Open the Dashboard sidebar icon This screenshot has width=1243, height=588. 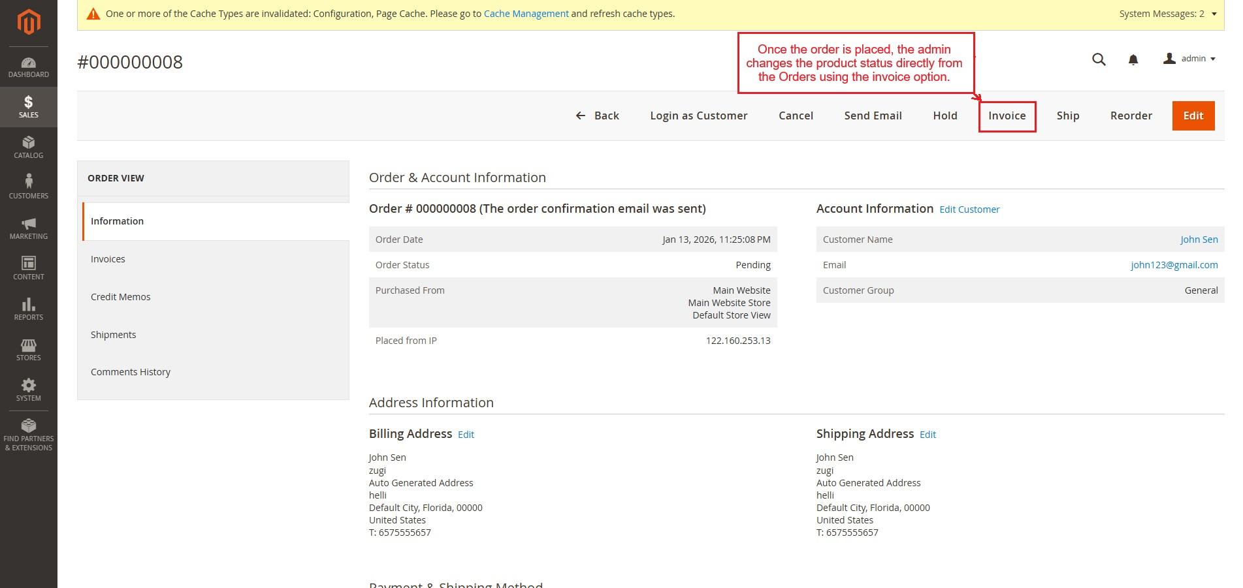point(29,67)
